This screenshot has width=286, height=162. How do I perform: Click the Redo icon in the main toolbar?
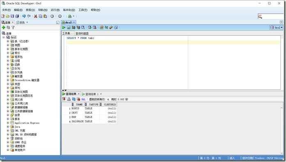tap(29, 16)
